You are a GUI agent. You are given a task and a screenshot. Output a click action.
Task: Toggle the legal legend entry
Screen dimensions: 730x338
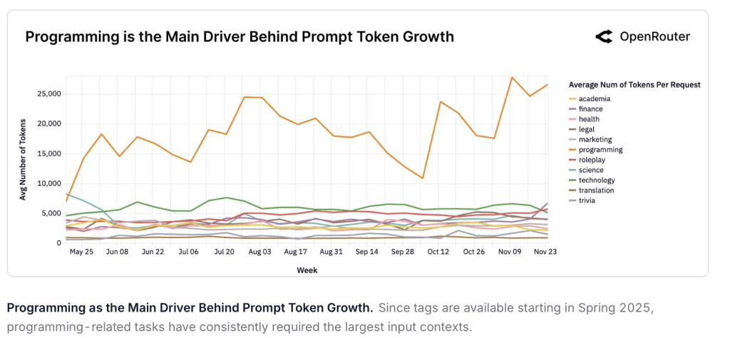click(x=587, y=130)
